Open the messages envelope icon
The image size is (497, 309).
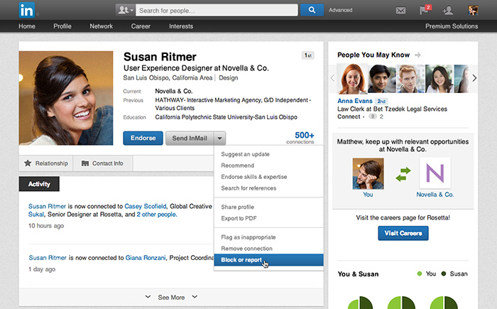(x=400, y=11)
